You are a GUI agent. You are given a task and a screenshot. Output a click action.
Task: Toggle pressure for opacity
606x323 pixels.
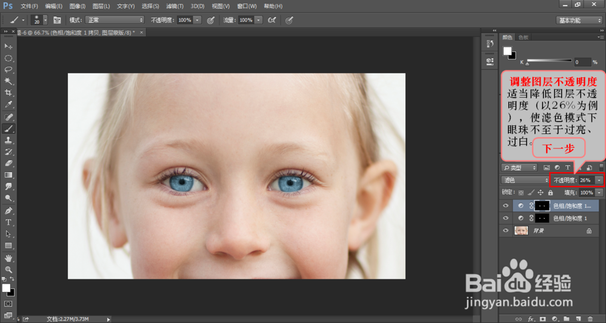(x=211, y=20)
